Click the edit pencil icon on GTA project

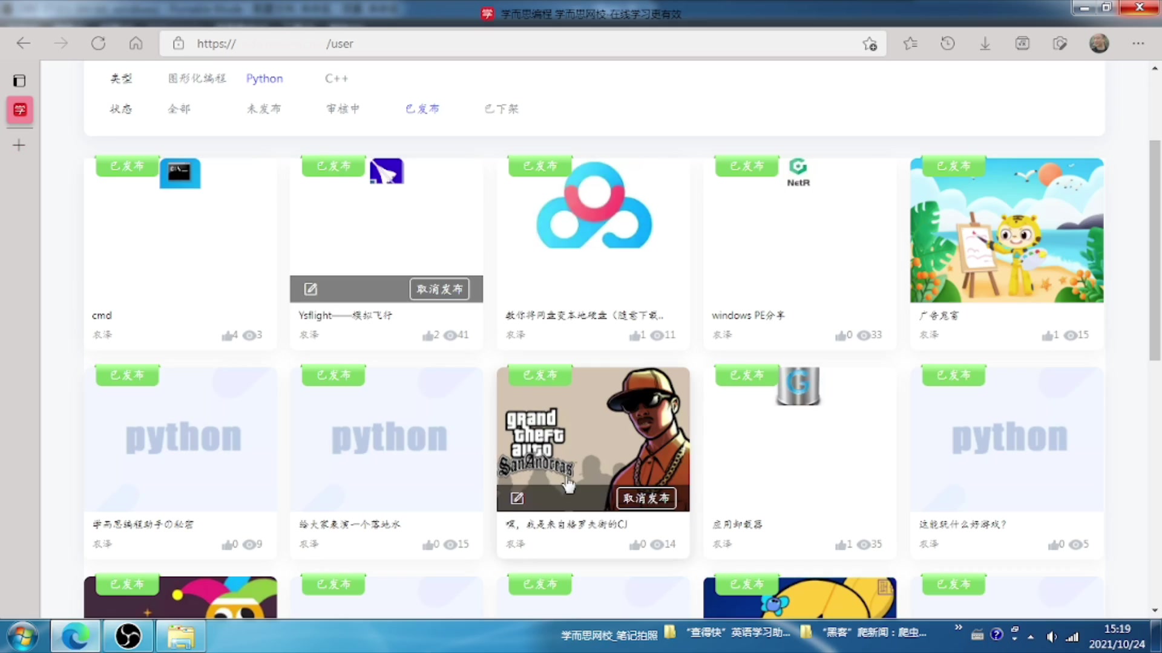click(x=517, y=498)
